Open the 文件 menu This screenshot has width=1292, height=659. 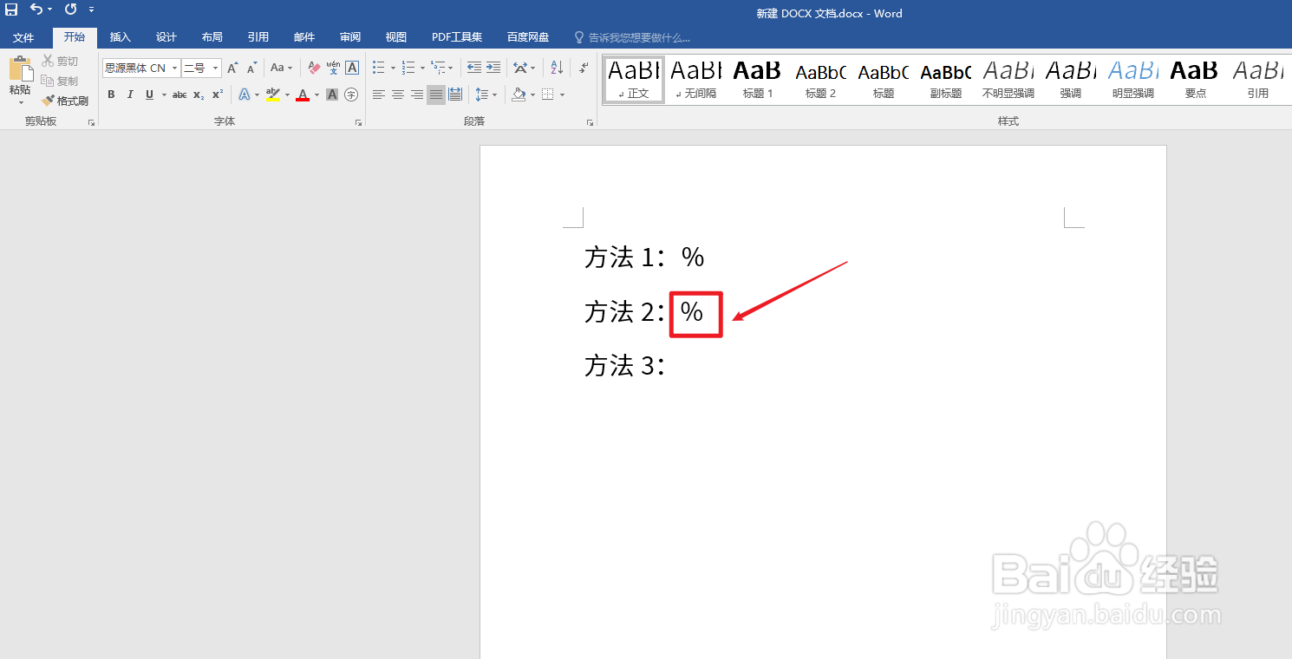(x=24, y=36)
